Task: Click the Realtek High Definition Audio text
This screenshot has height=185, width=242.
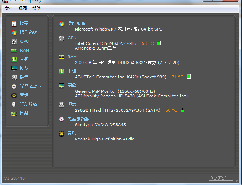Action: pos(105,139)
